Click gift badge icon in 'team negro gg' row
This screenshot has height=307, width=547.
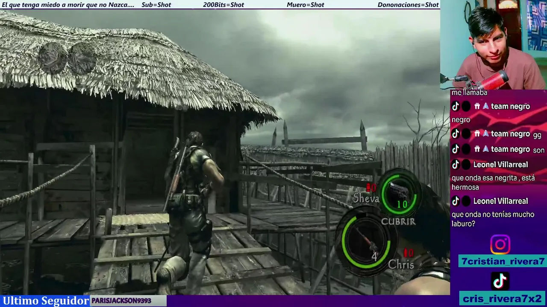477,134
